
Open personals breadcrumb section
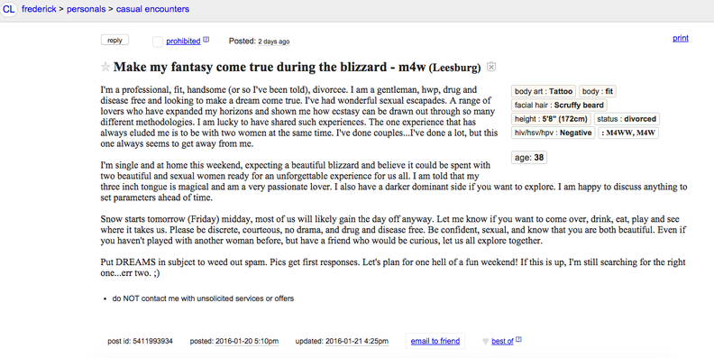[86, 9]
